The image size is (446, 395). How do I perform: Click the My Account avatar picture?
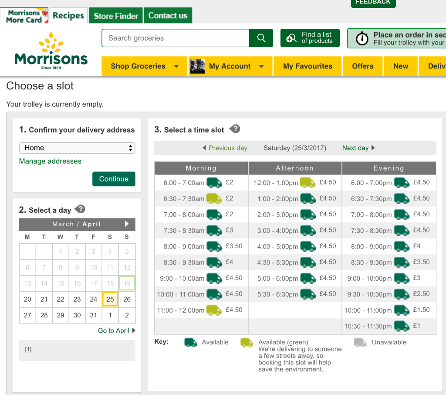tap(198, 66)
